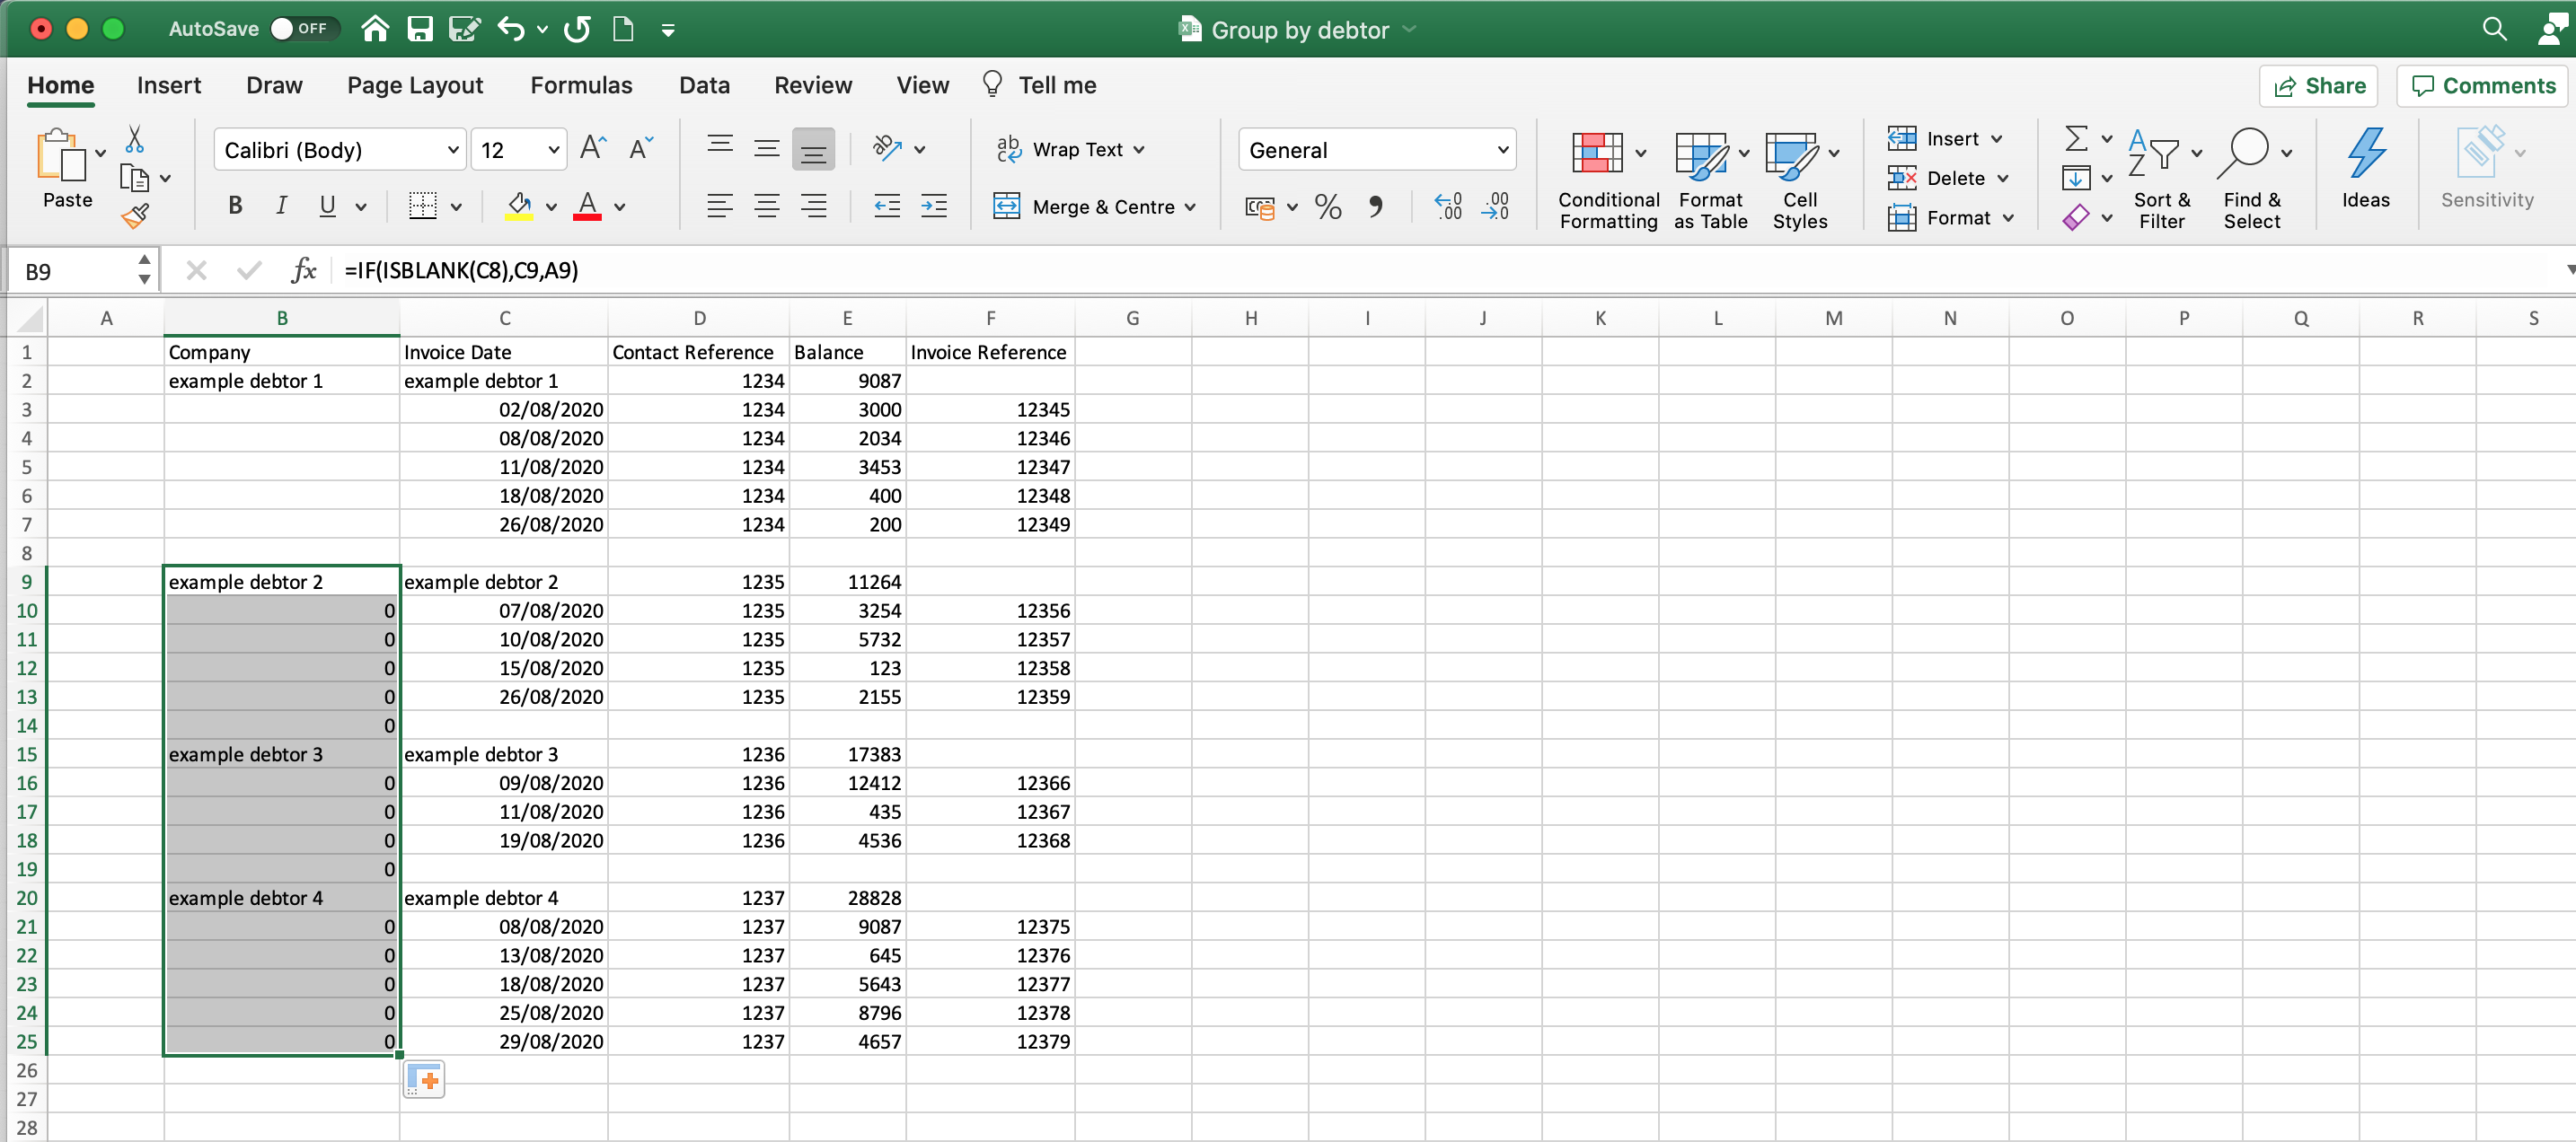Click the AutoSum sigma icon
The width and height of the screenshot is (2576, 1142).
[2076, 138]
